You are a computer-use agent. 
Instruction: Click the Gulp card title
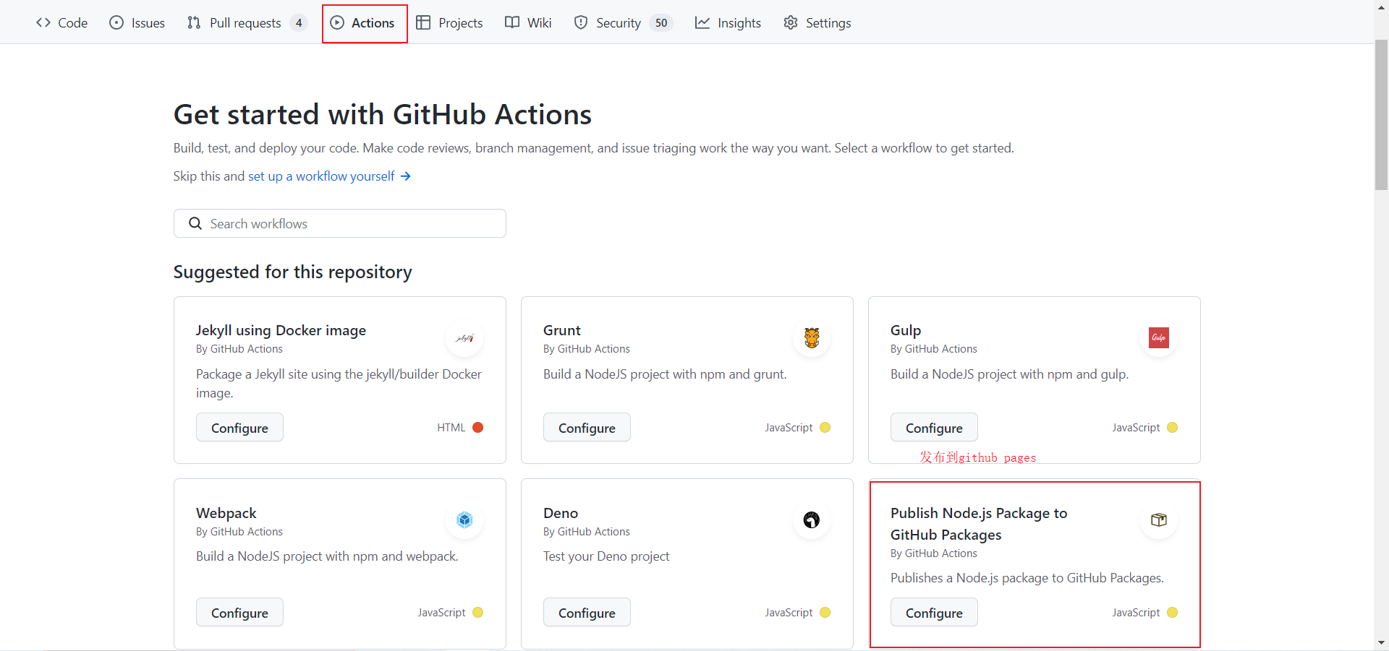pyautogui.click(x=906, y=330)
